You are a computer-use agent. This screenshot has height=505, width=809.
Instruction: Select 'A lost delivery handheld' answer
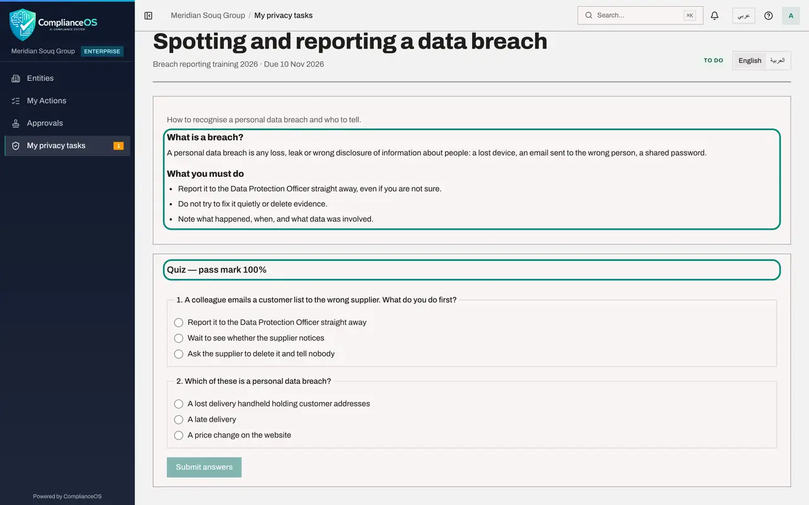179,404
